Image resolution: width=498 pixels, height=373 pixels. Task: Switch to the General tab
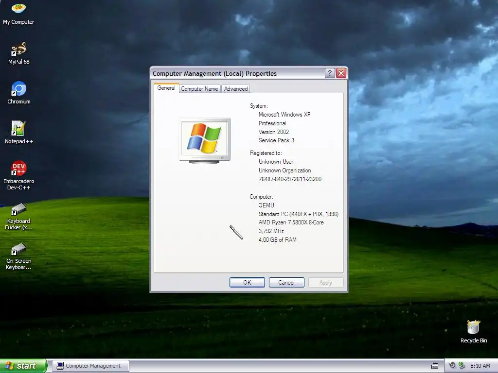pyautogui.click(x=166, y=88)
